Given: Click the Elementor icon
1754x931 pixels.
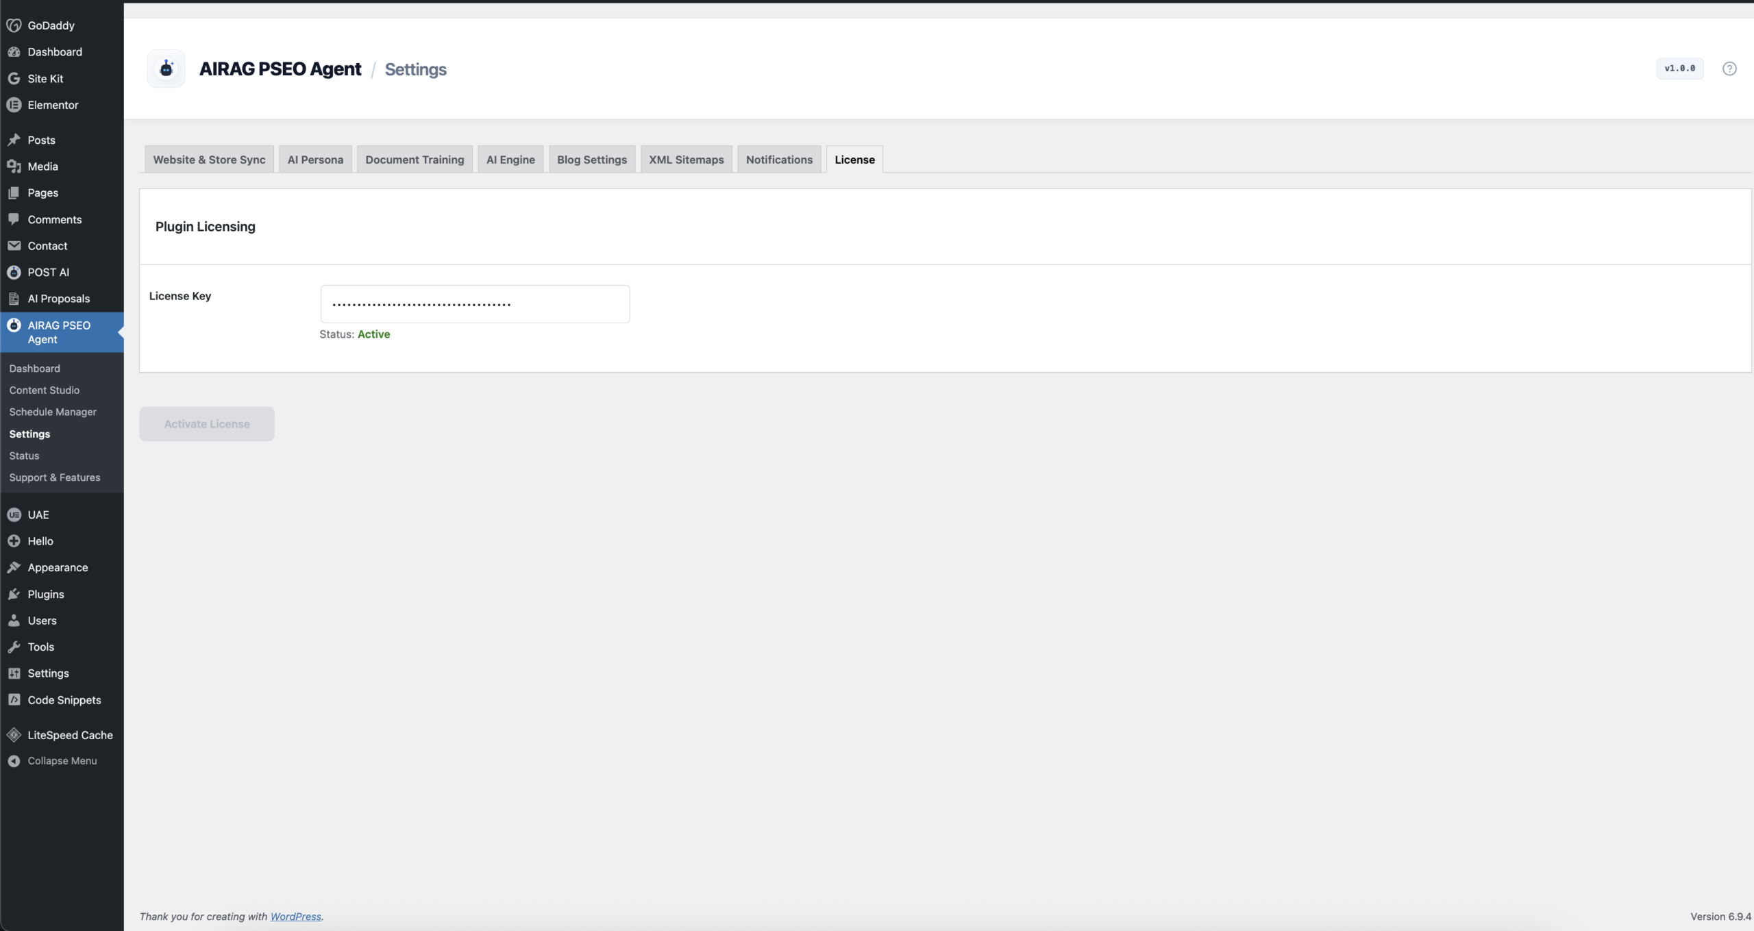Looking at the screenshot, I should click(14, 105).
